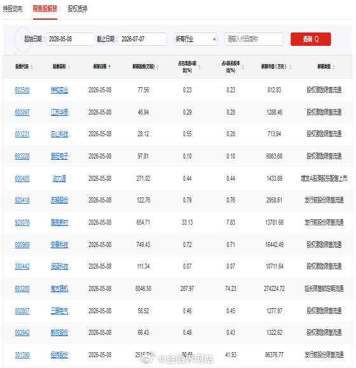Select the 解禁市值 value 6863.68
Screen dimensions: 356x368
[274, 157]
